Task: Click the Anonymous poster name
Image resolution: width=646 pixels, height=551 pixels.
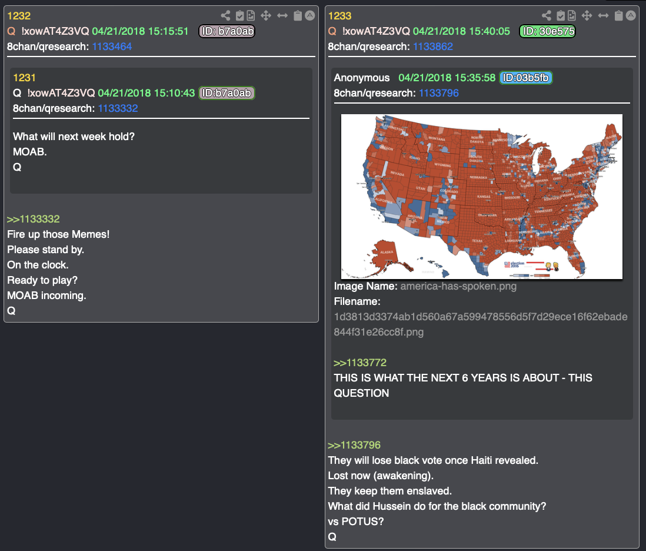Action: coord(362,78)
